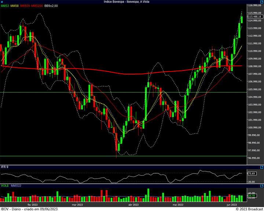The height and width of the screenshot is (211, 264).
Task: Click the MMS22 volume average label
Action: click(x=16, y=186)
